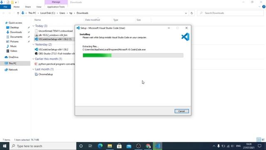
Task: Open Music in the navigation pane
Action: point(11,46)
